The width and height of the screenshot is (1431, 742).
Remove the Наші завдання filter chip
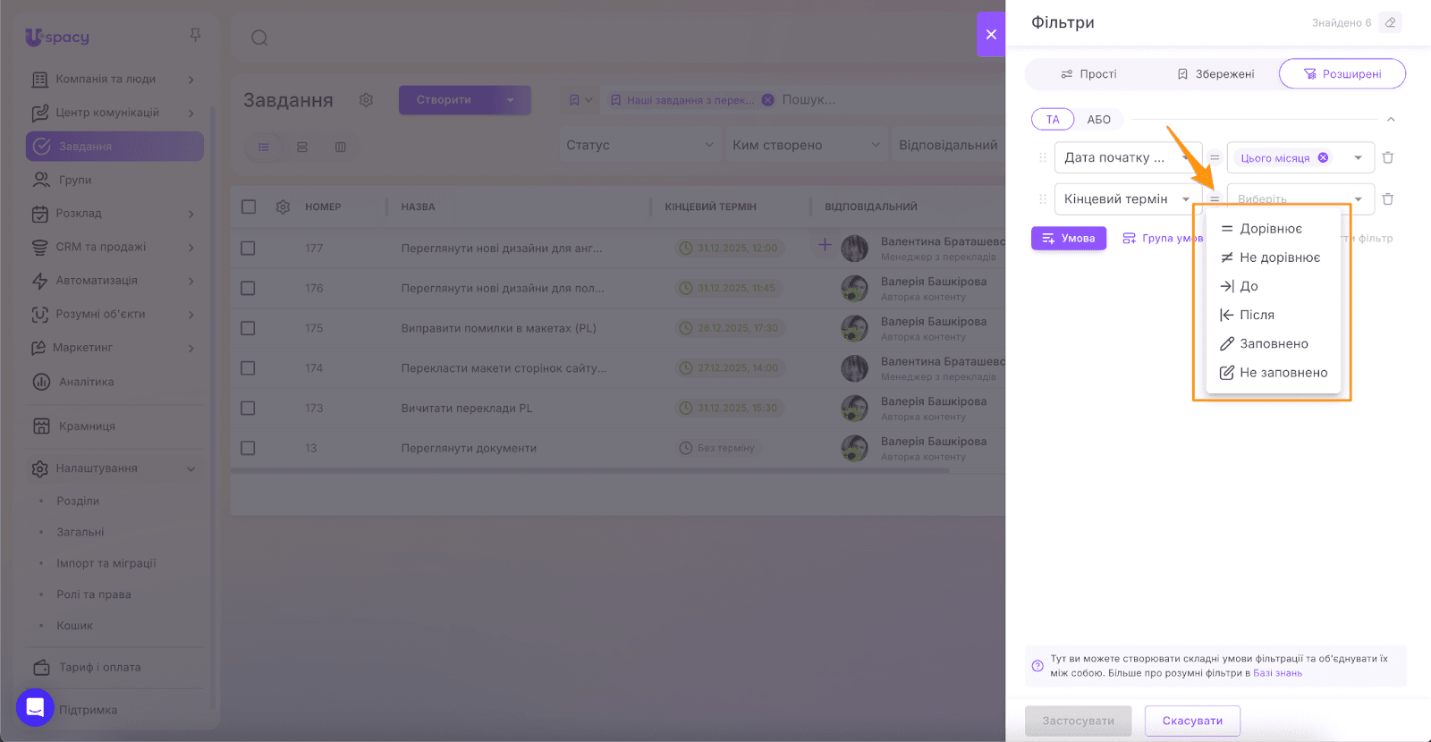point(767,100)
